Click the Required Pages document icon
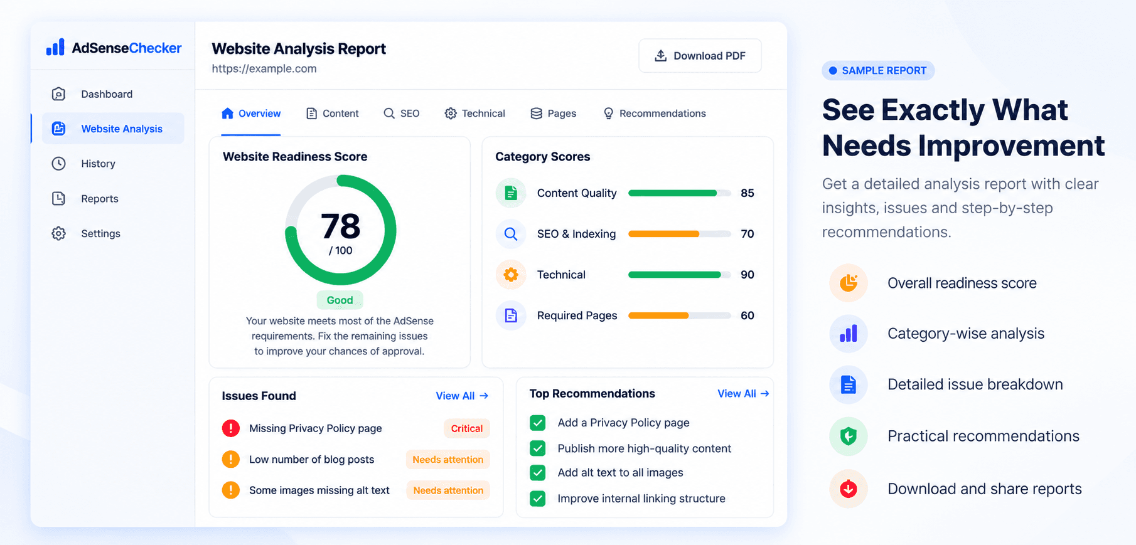This screenshot has height=545, width=1136. click(x=511, y=315)
